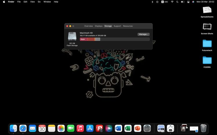
Task: Click the Apps segment in storage bar
Action: click(84, 39)
